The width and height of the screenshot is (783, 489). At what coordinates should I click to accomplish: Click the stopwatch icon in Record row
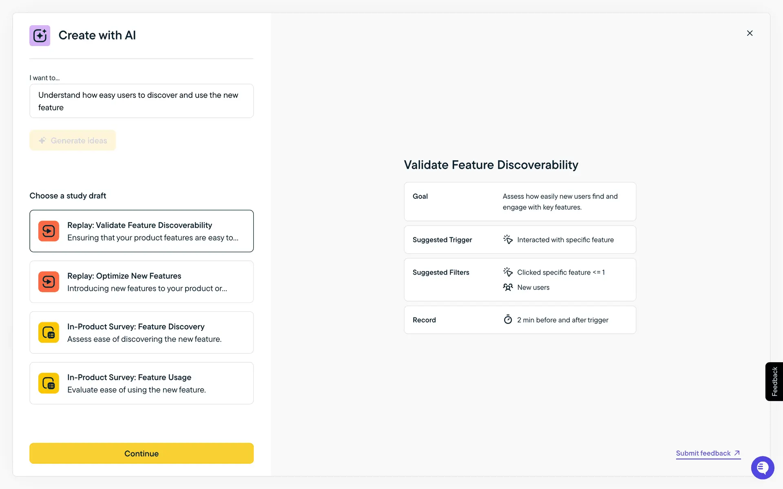[x=508, y=320]
